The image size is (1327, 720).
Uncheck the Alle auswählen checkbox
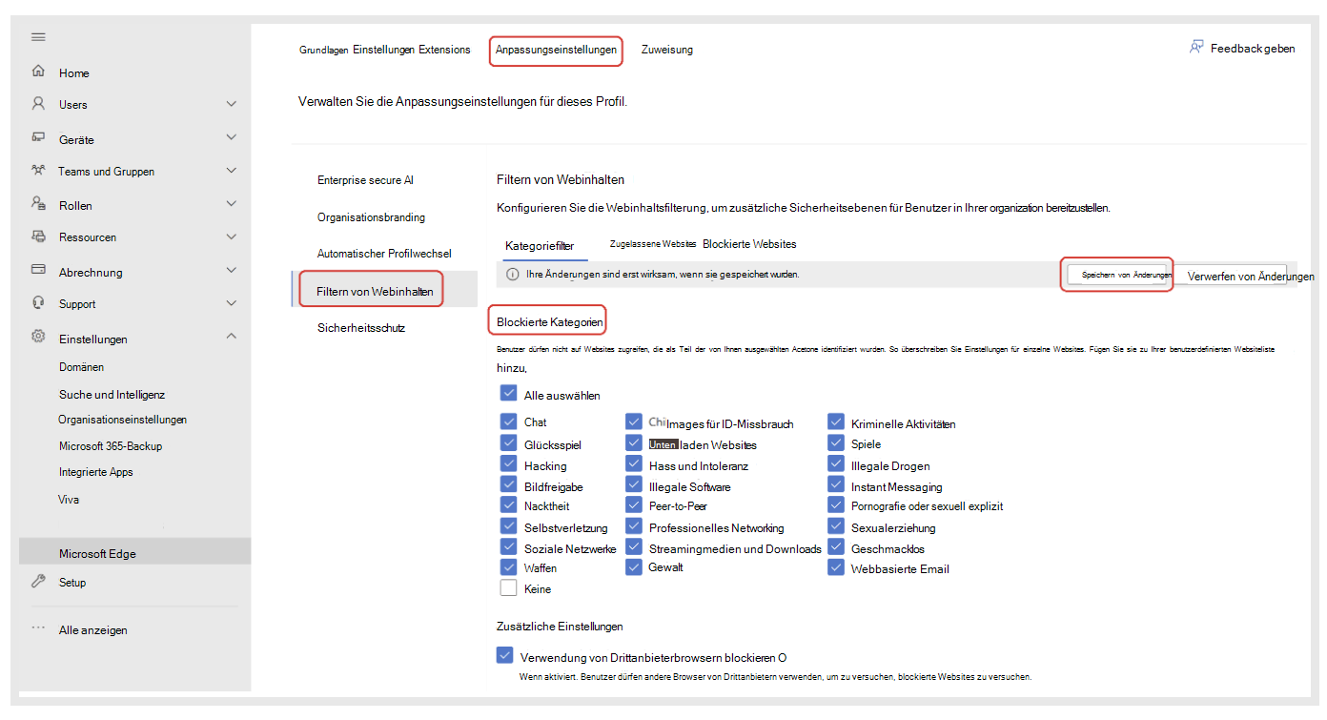click(x=507, y=393)
